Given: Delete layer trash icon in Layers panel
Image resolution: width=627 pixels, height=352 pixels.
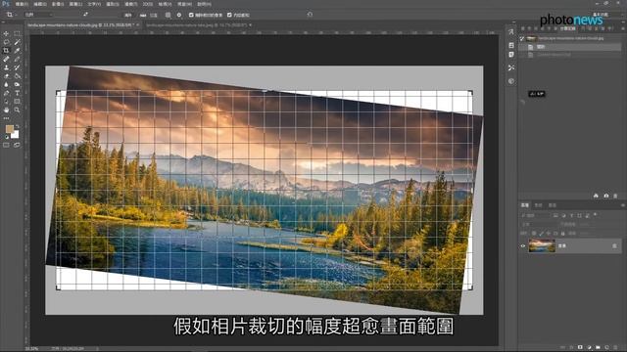Looking at the screenshot, I should pos(616,348).
